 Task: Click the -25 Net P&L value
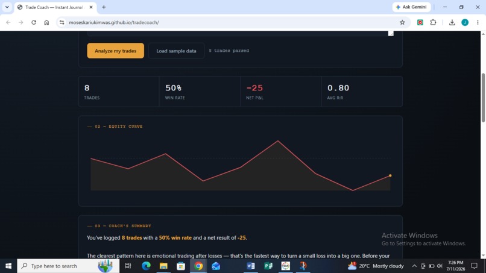coord(254,88)
